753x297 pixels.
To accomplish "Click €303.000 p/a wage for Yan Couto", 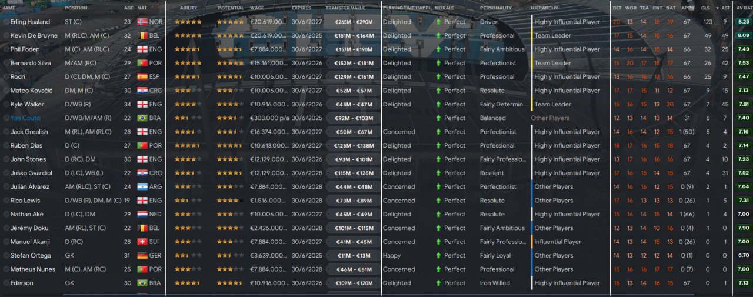I will [268, 118].
